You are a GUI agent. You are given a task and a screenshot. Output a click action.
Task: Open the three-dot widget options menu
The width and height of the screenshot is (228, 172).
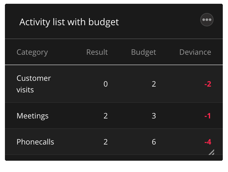pos(207,20)
